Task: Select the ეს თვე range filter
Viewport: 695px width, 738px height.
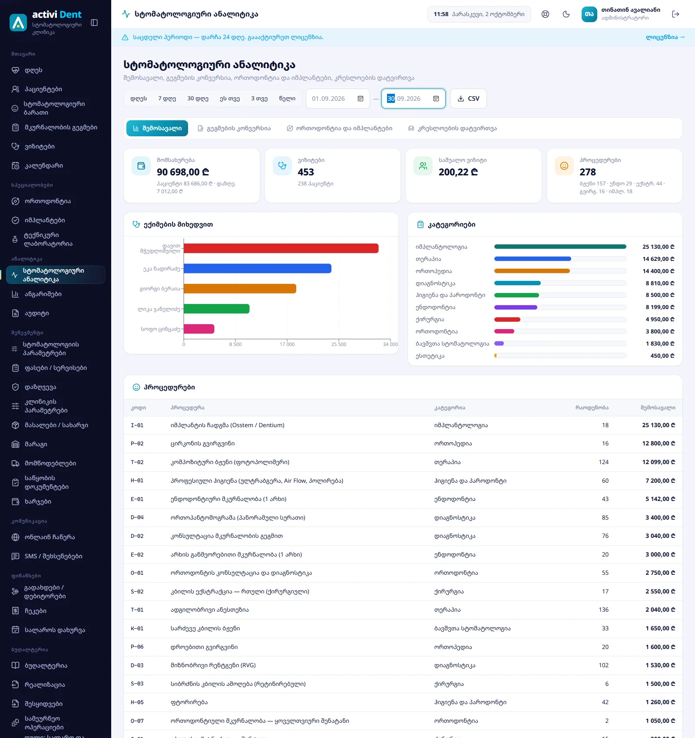Action: click(230, 99)
